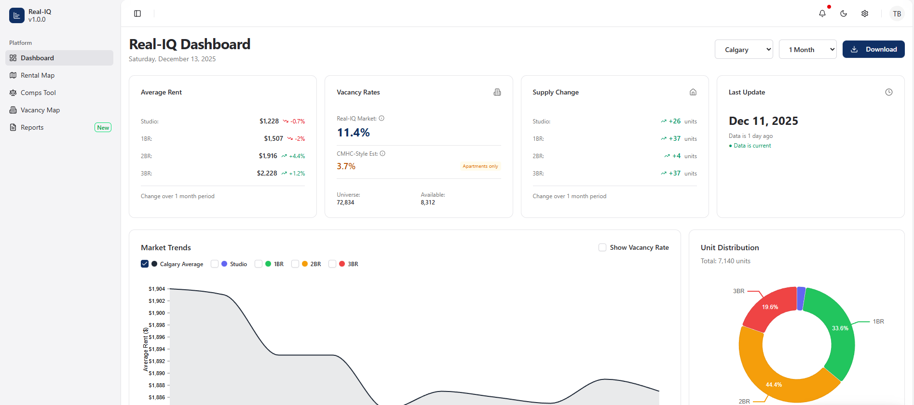Image resolution: width=914 pixels, height=405 pixels.
Task: Click the 1BR supply upward trend arrow
Action: [x=664, y=139]
